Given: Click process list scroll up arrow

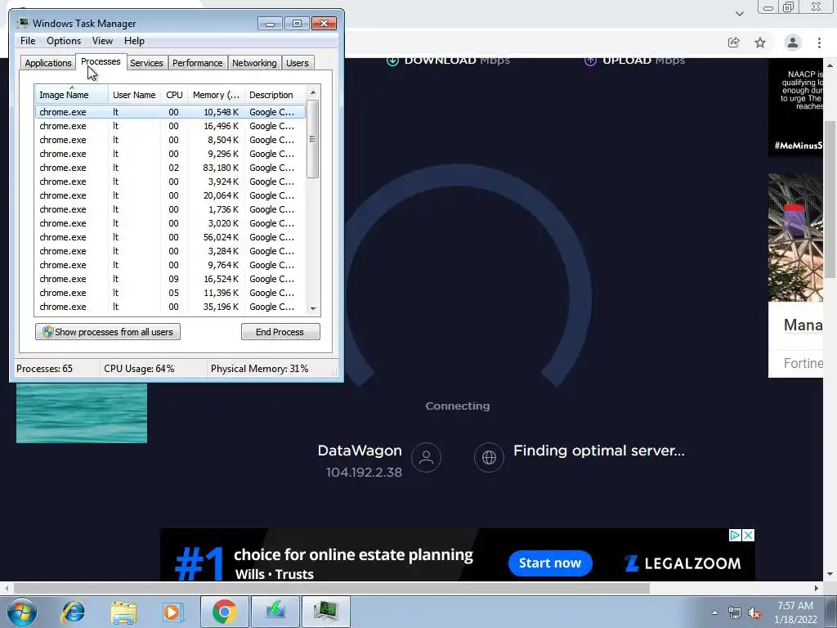Looking at the screenshot, I should click(313, 92).
